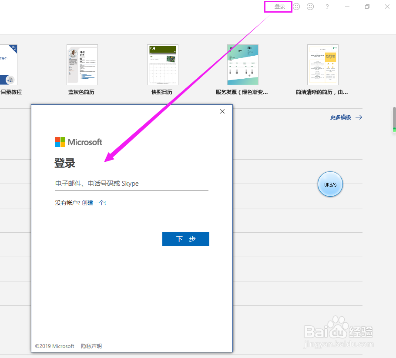Close the Microsoft sign-in dialog

coord(222,111)
